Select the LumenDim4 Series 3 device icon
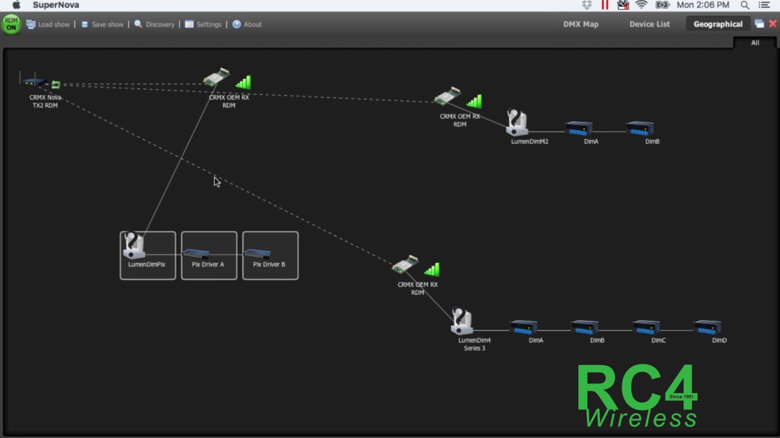 point(462,322)
